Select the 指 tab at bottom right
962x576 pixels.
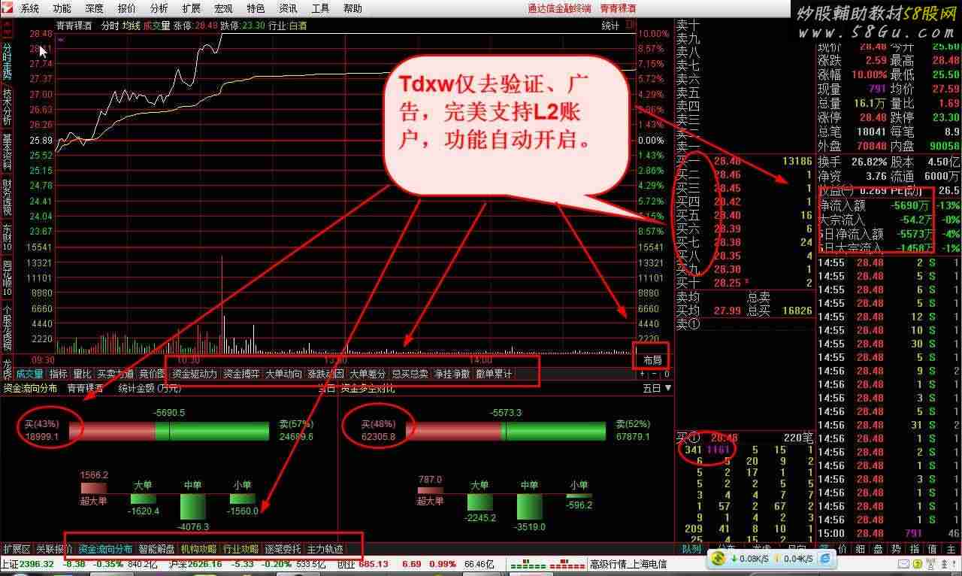coord(915,549)
